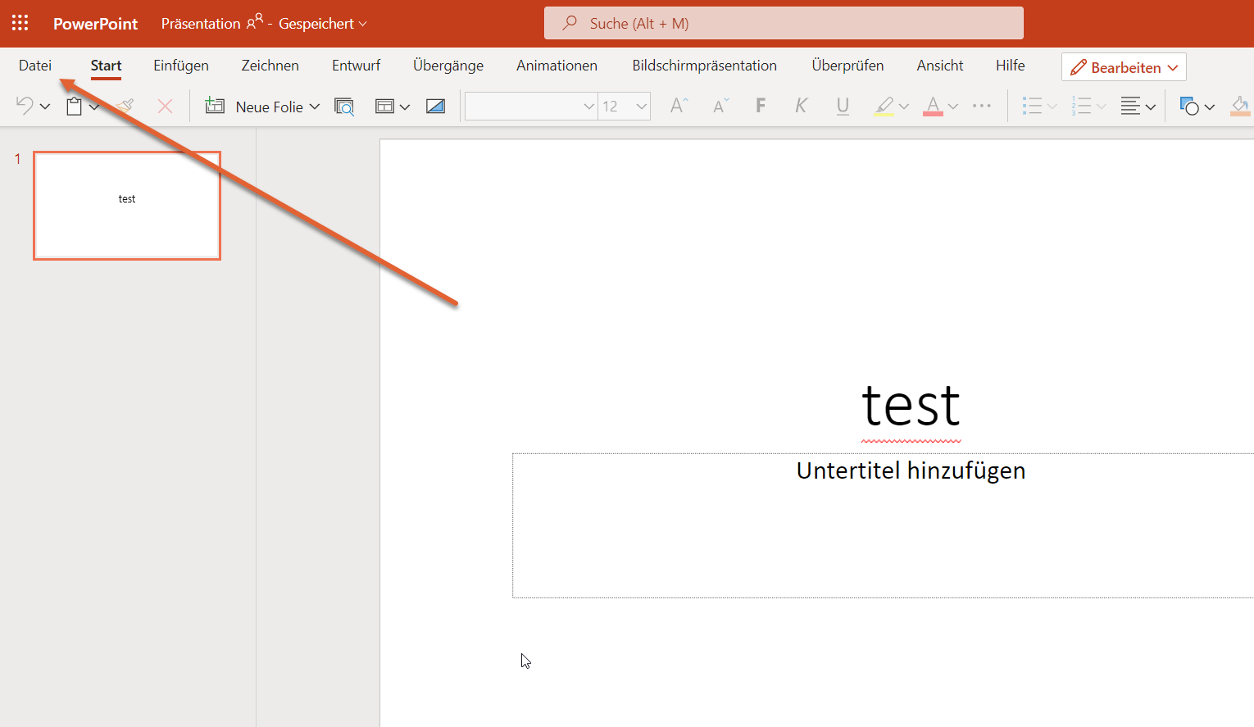Increase the font size with the Schriftgrad icon

679,106
